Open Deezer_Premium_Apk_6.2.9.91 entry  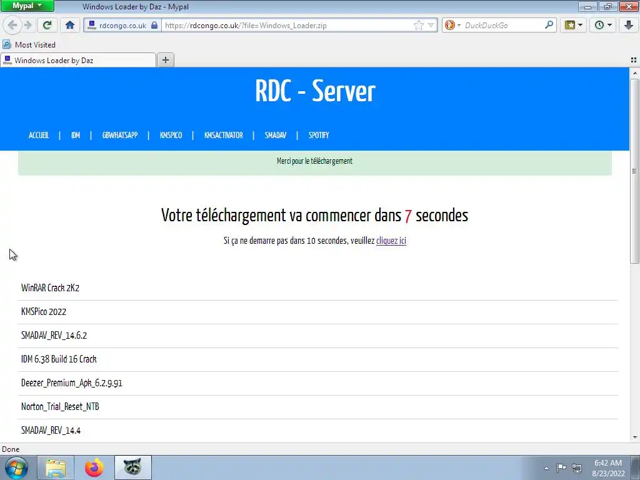click(72, 383)
